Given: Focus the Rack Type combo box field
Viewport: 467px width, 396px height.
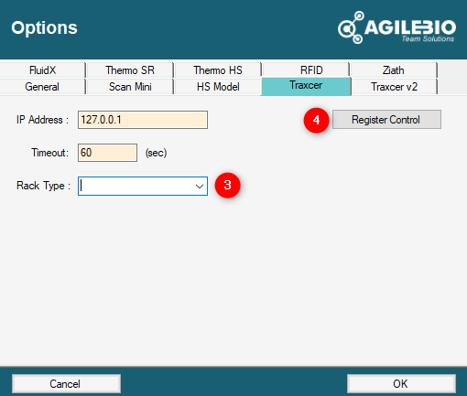Looking at the screenshot, I should coord(143,186).
